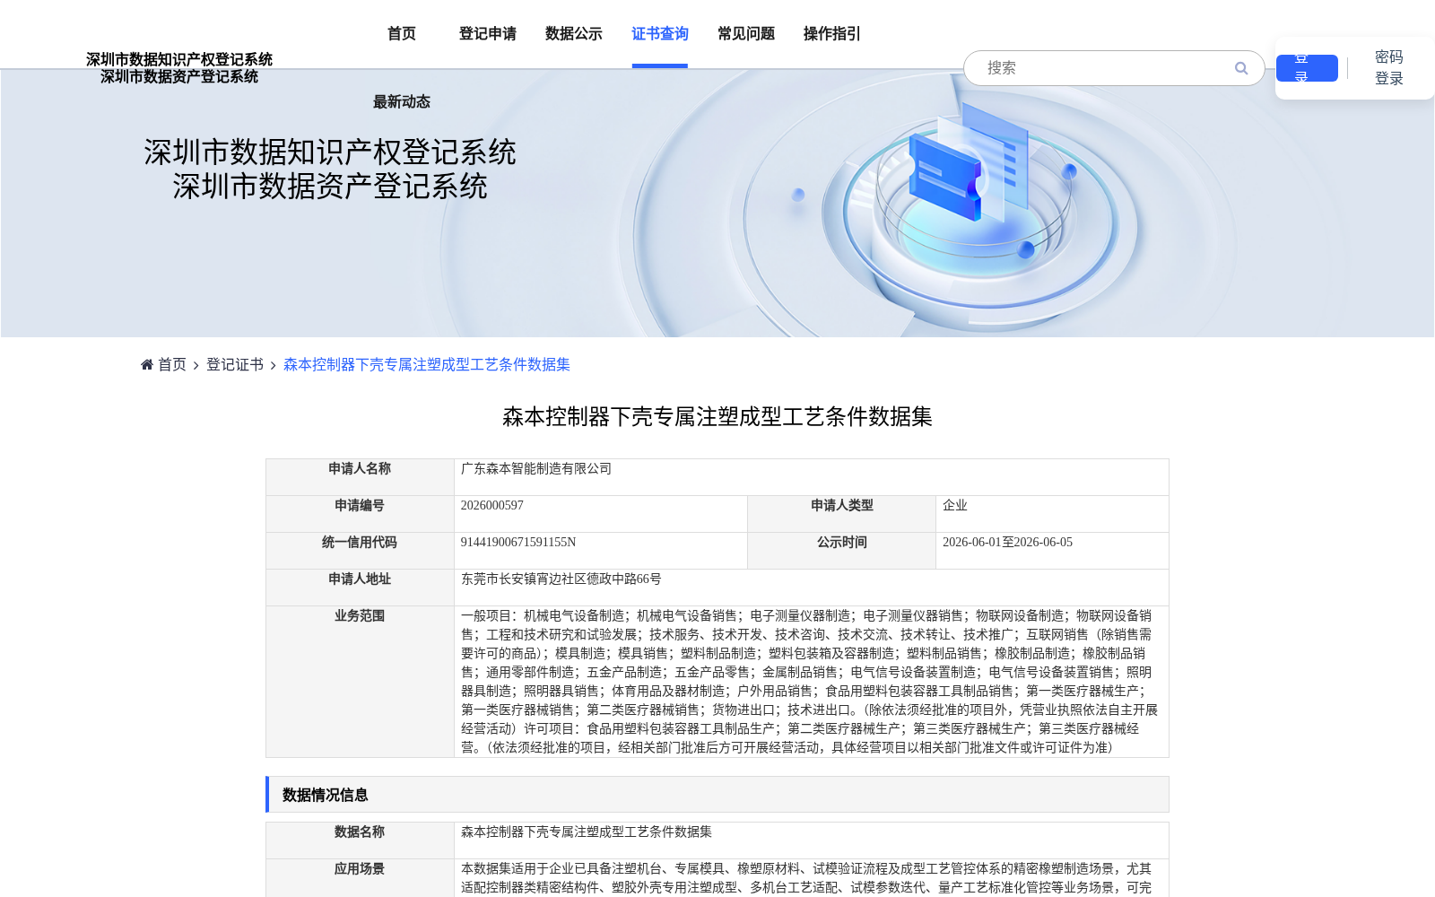Click the search magnifier icon

(x=1241, y=68)
